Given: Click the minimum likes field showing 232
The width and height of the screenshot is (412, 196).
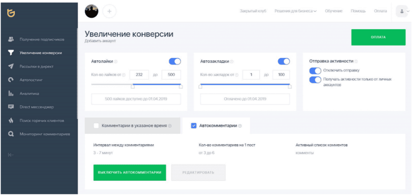Looking at the screenshot, I should click(139, 75).
